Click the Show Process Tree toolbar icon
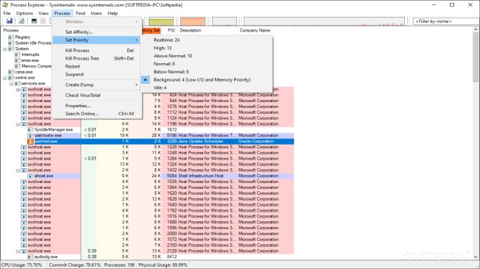This screenshot has width=480, height=269. pyautogui.click(x=43, y=21)
